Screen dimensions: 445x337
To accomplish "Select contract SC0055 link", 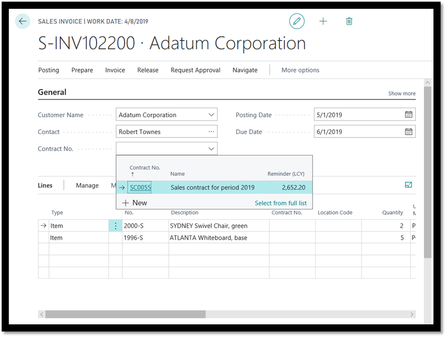I will [x=140, y=187].
